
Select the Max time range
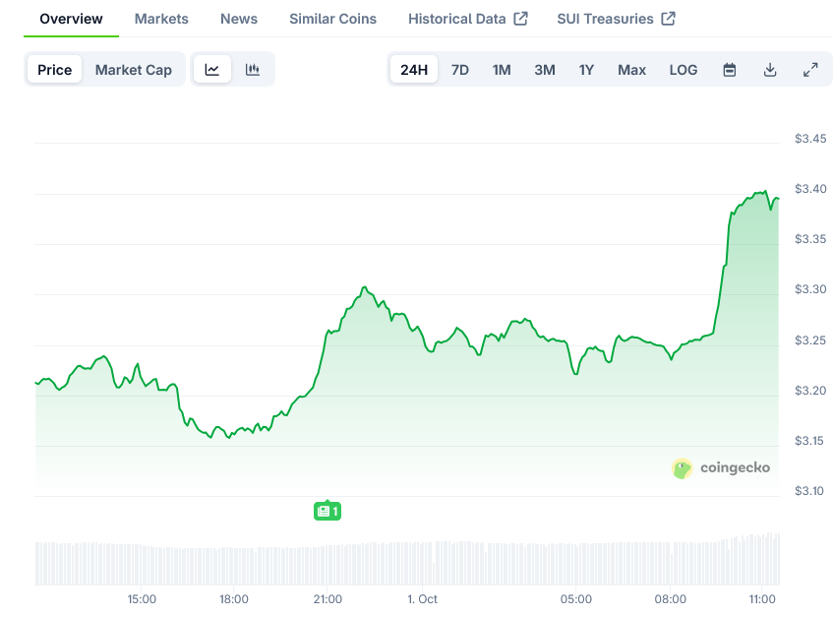click(631, 70)
